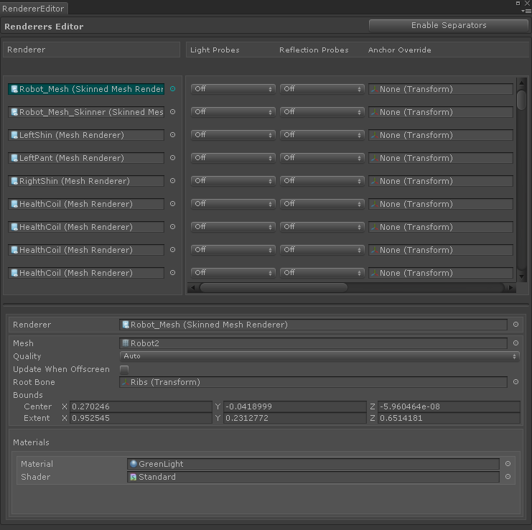532x530 pixels.
Task: Open the panel options menu icon
Action: (528, 11)
